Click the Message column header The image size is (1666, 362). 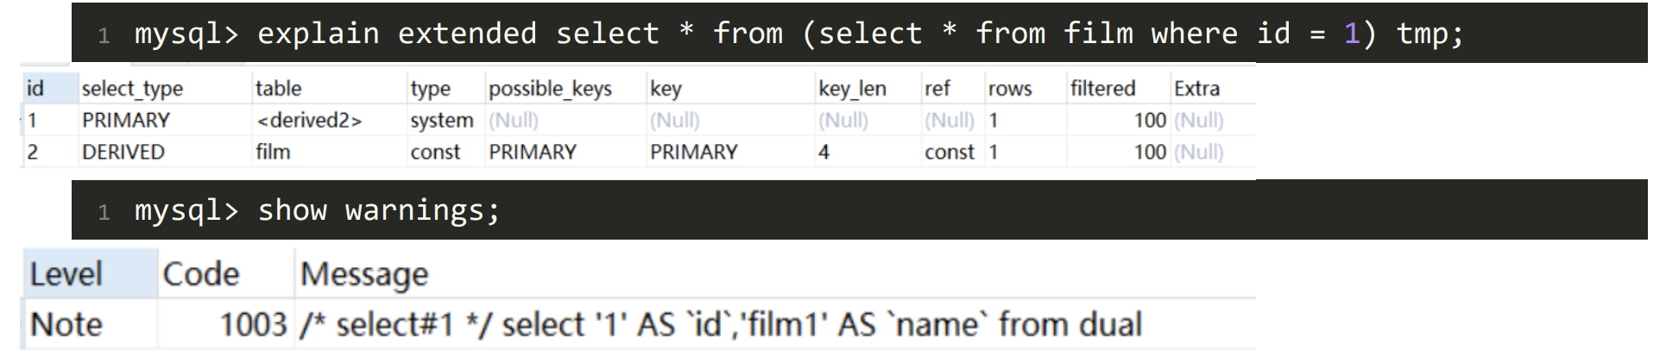pyautogui.click(x=363, y=274)
